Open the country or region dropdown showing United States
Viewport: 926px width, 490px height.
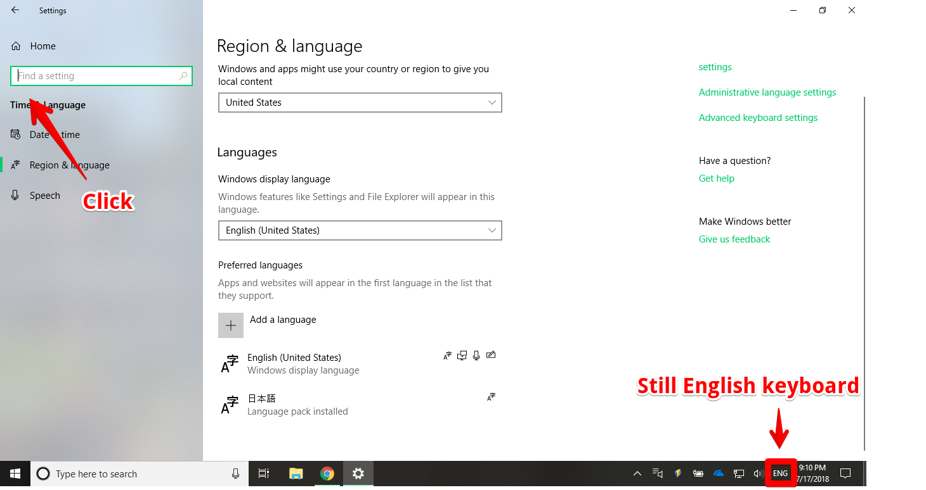(x=360, y=102)
